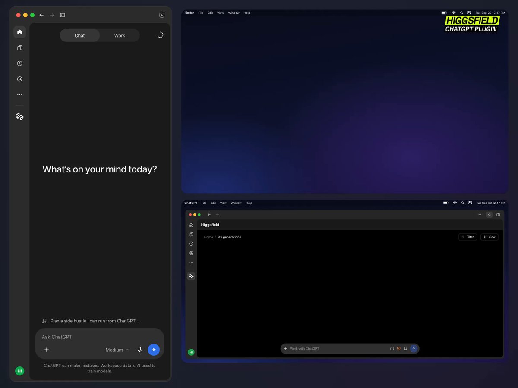Click the selected Higgsfield squiggle icon in the Higgsfield window

(x=191, y=276)
